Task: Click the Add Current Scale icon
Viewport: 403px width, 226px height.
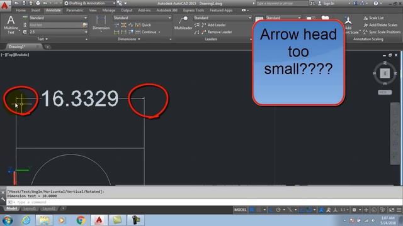Action: pos(348,21)
